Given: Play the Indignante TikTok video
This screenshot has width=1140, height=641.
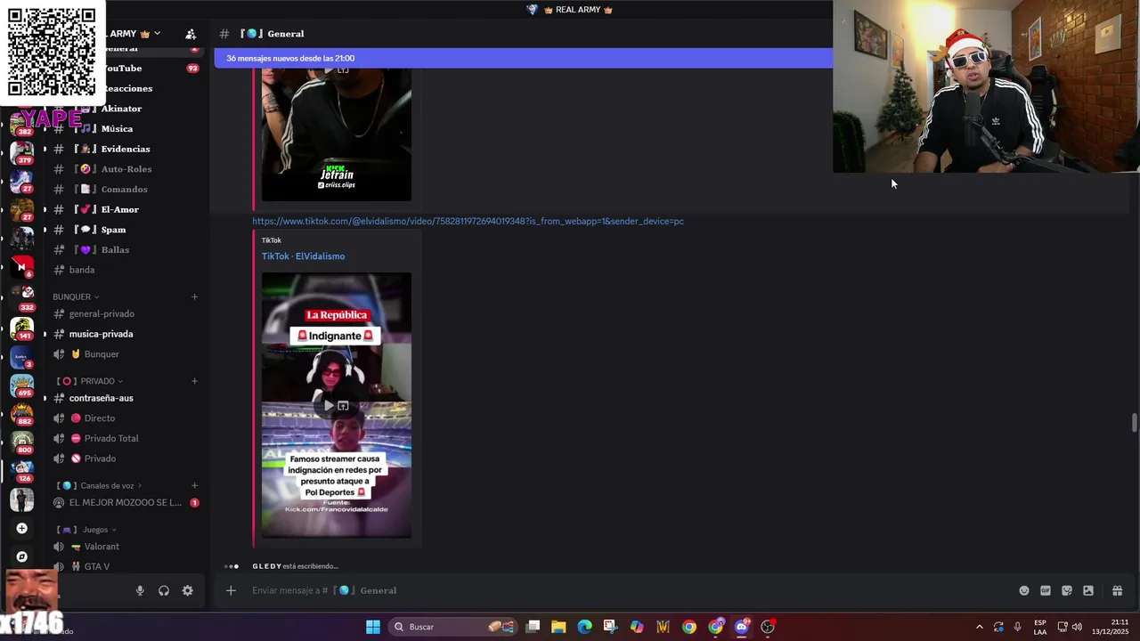Looking at the screenshot, I should point(328,406).
